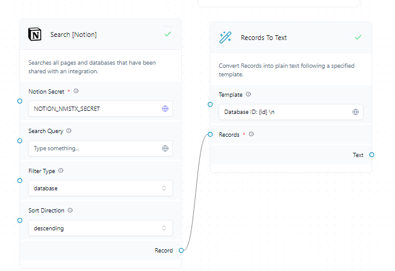Click the Search Notion node green checkmark
This screenshot has height=271, width=395.
pos(167,34)
